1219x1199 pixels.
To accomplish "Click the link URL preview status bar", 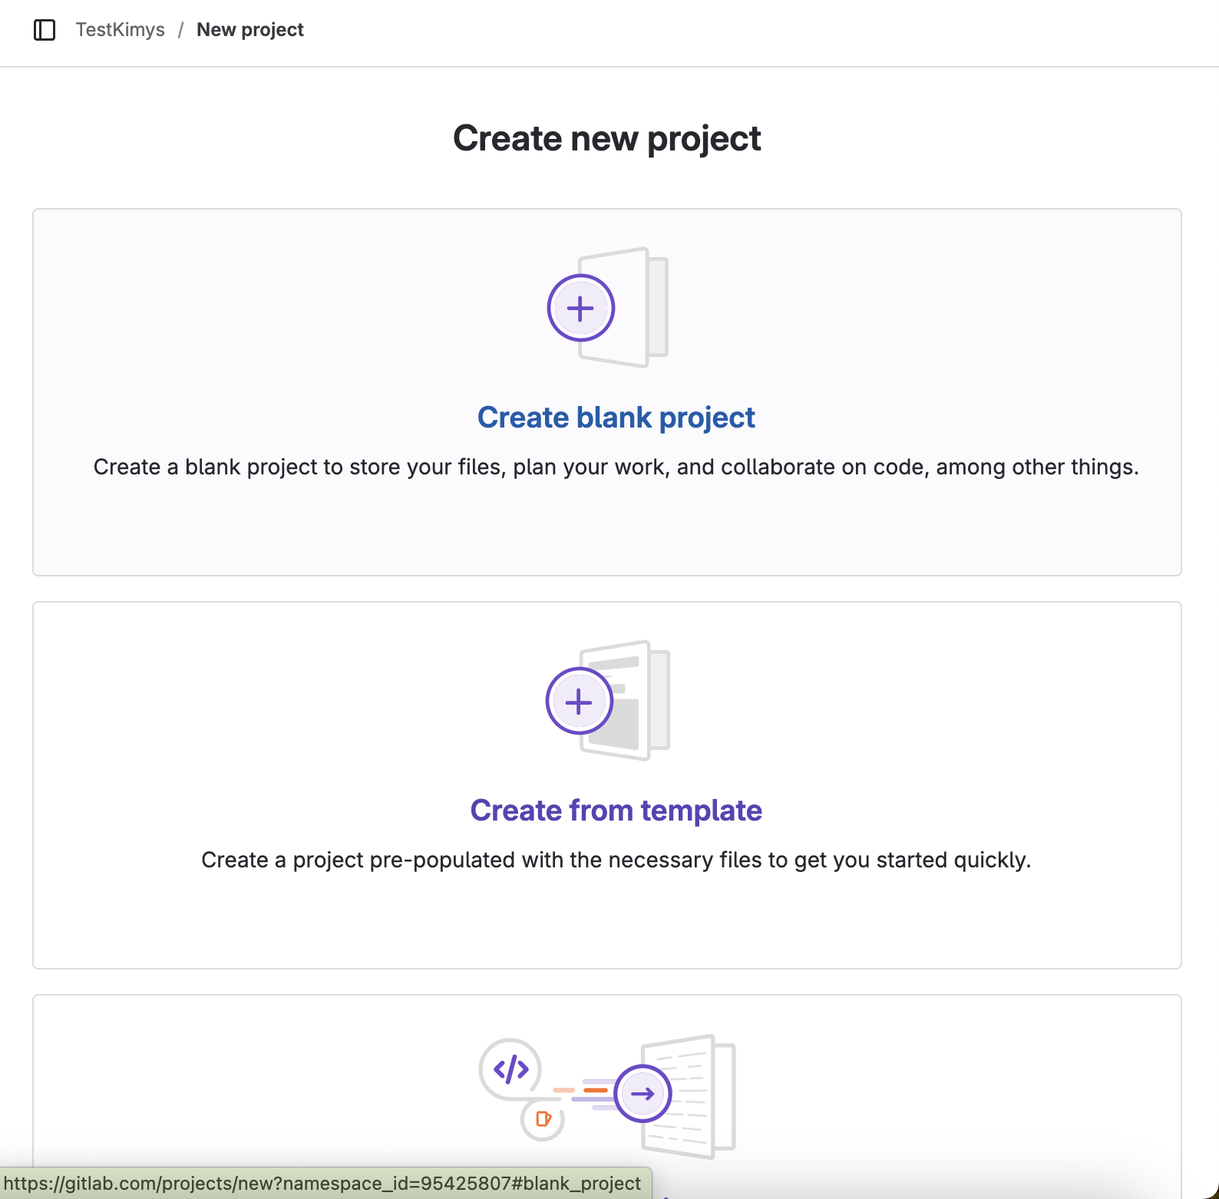I will pyautogui.click(x=322, y=1184).
